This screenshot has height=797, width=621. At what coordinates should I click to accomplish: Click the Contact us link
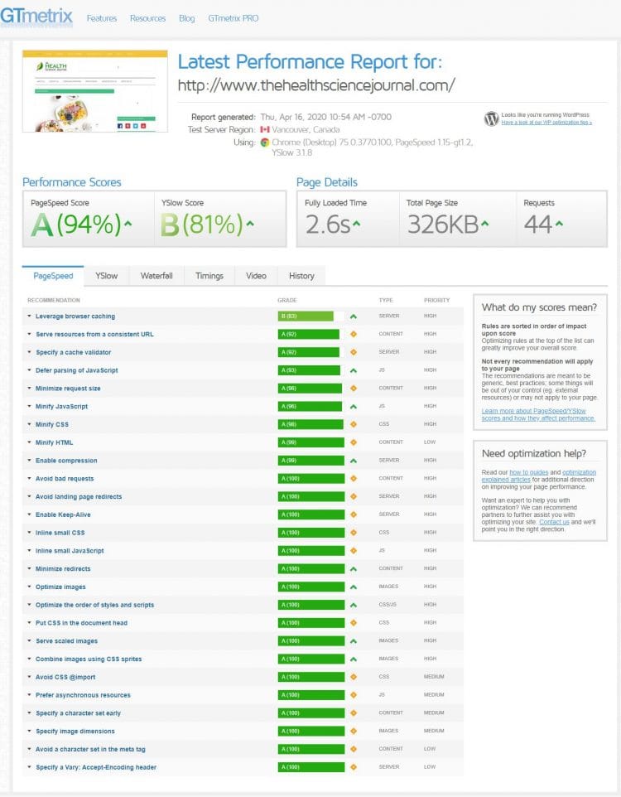pyautogui.click(x=554, y=522)
